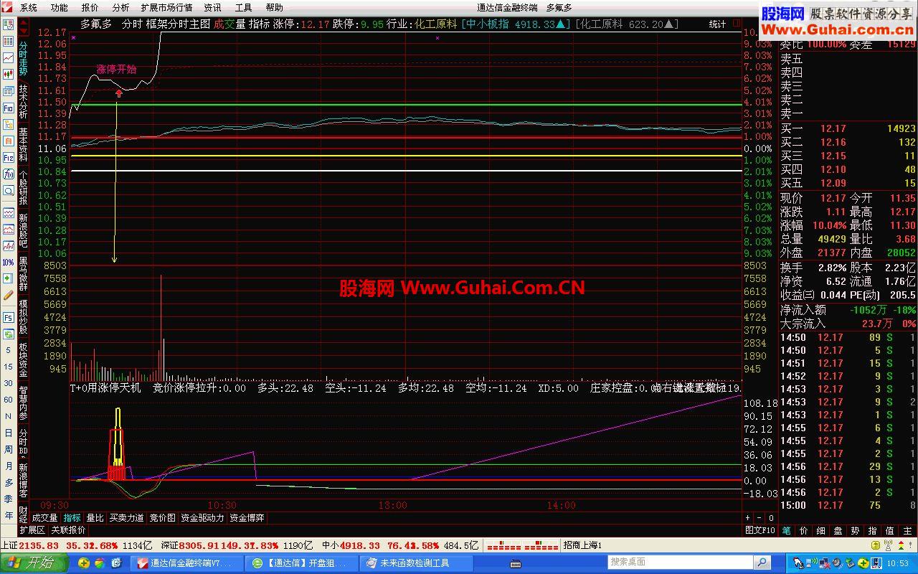This screenshot has height=574, width=918.
Task: Click the 开始 Start button
Action: tap(34, 563)
